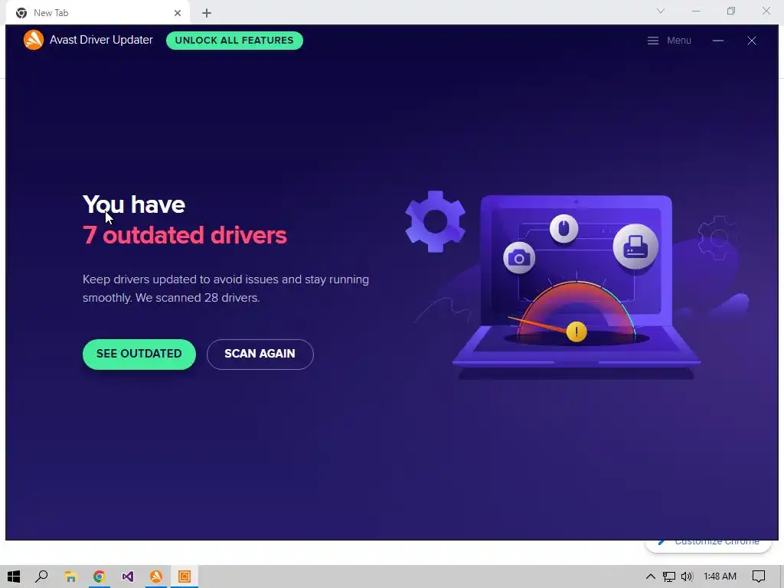Open the volume tray icon

pos(687,577)
